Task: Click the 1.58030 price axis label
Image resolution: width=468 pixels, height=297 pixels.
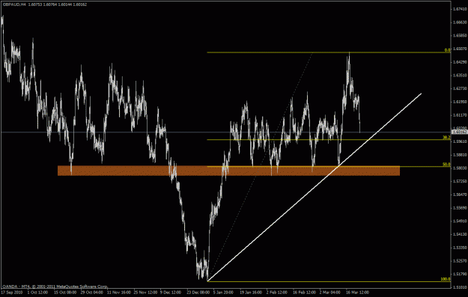Action: (x=460, y=168)
